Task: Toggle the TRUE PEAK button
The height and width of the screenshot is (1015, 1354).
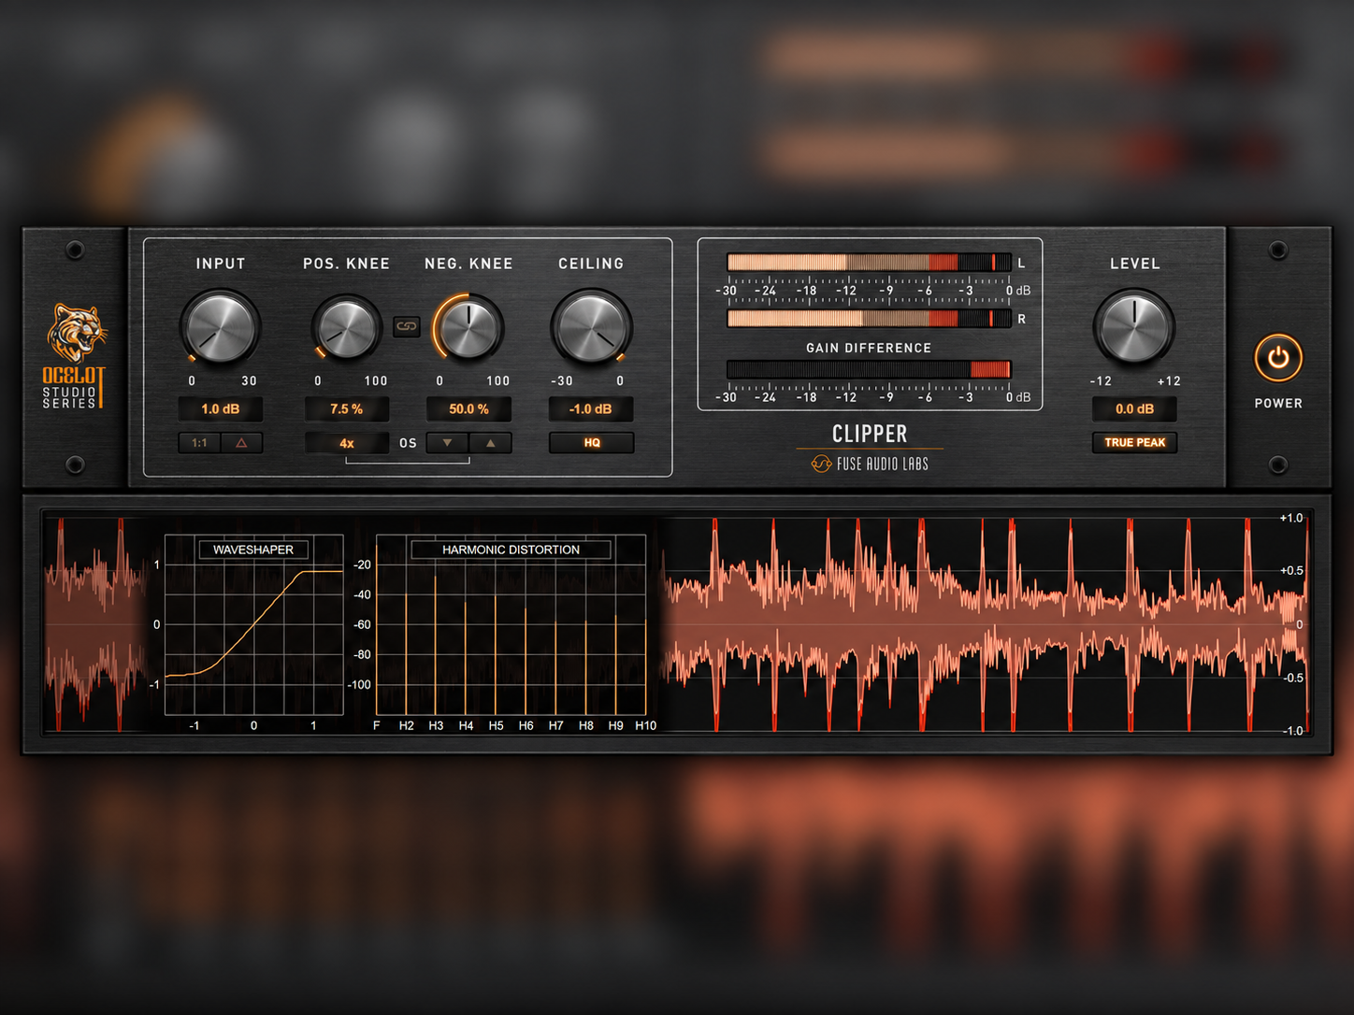Action: pos(1135,443)
